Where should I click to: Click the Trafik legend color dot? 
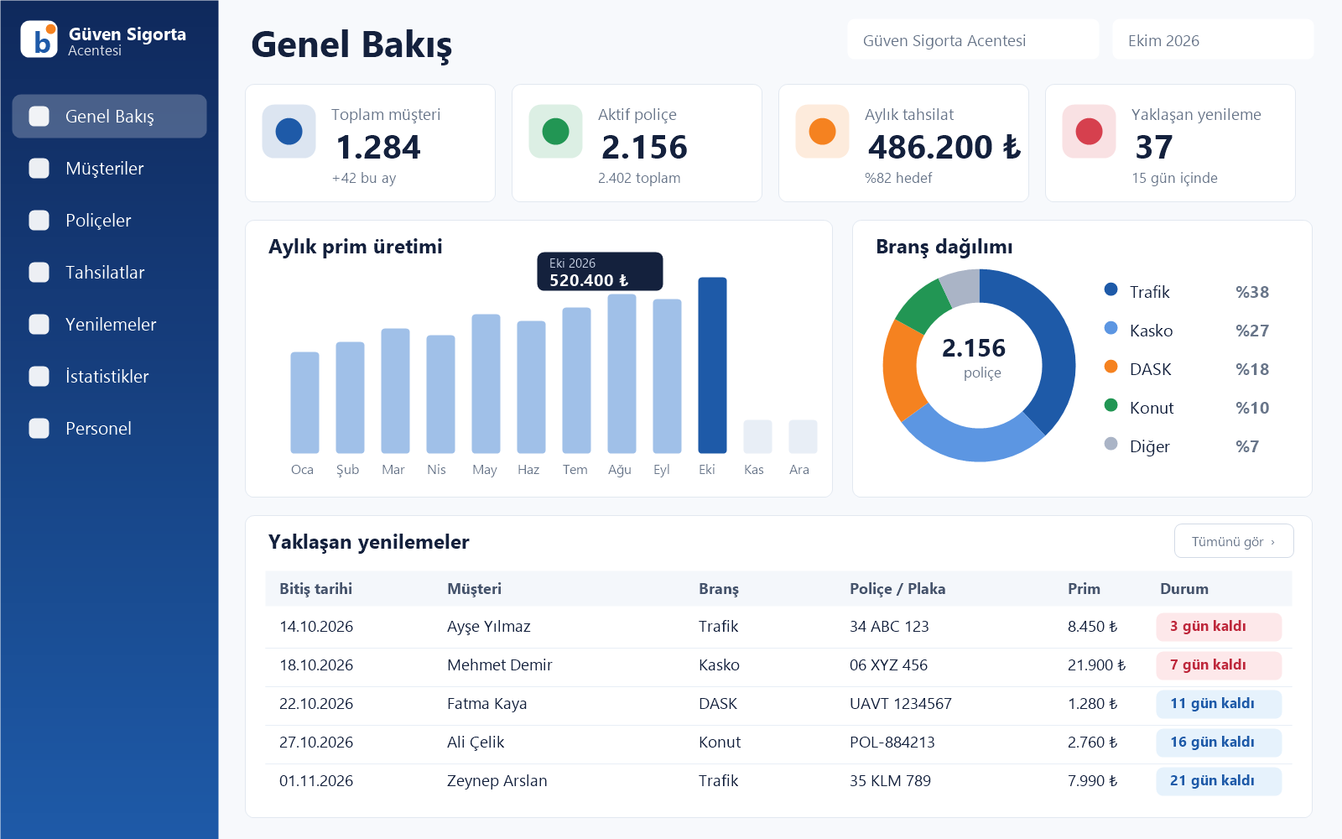pos(1111,289)
